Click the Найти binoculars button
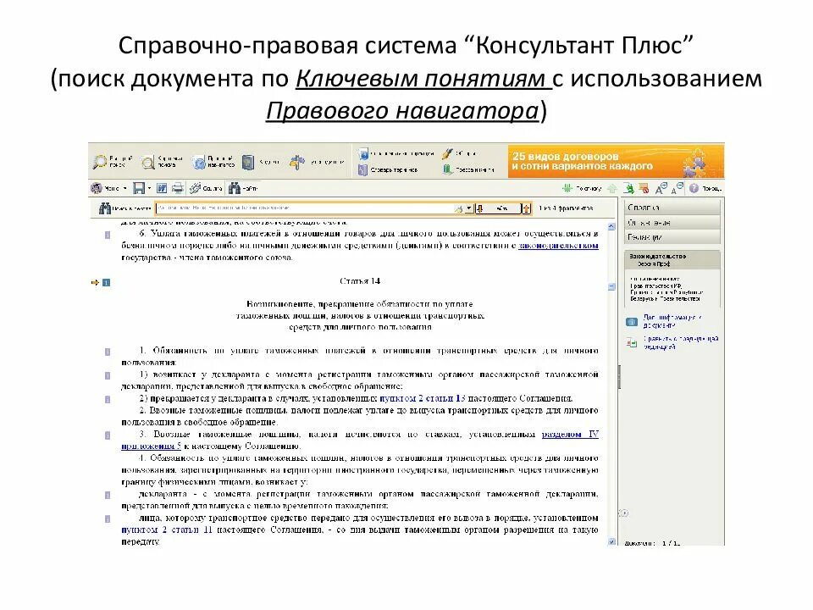813x610 pixels. pyautogui.click(x=243, y=188)
